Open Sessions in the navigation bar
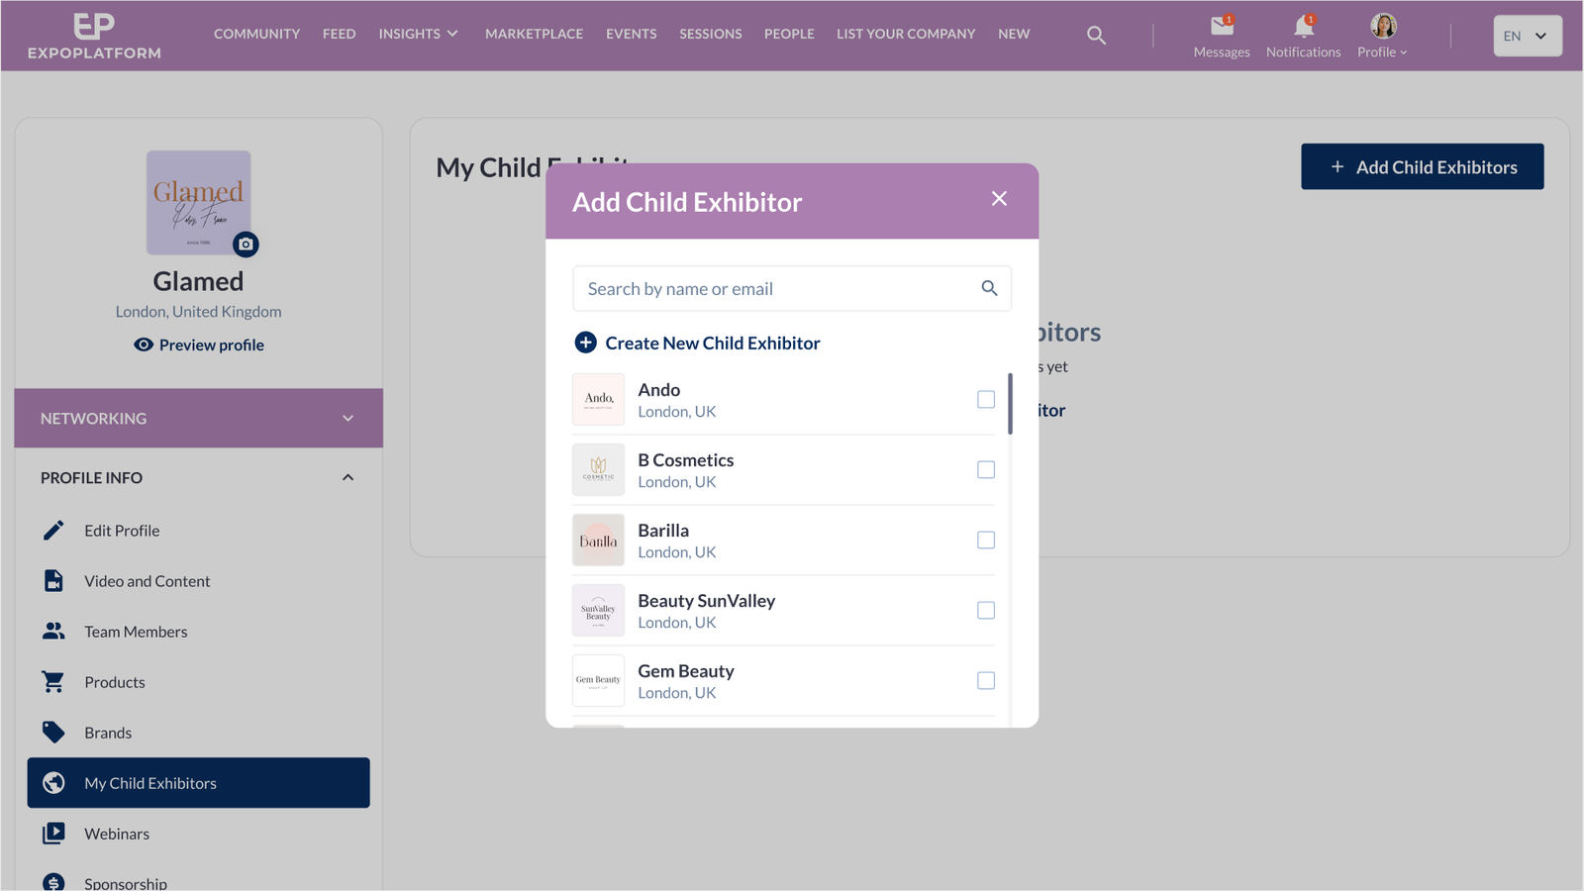Viewport: 1584px width, 891px height. (x=710, y=34)
